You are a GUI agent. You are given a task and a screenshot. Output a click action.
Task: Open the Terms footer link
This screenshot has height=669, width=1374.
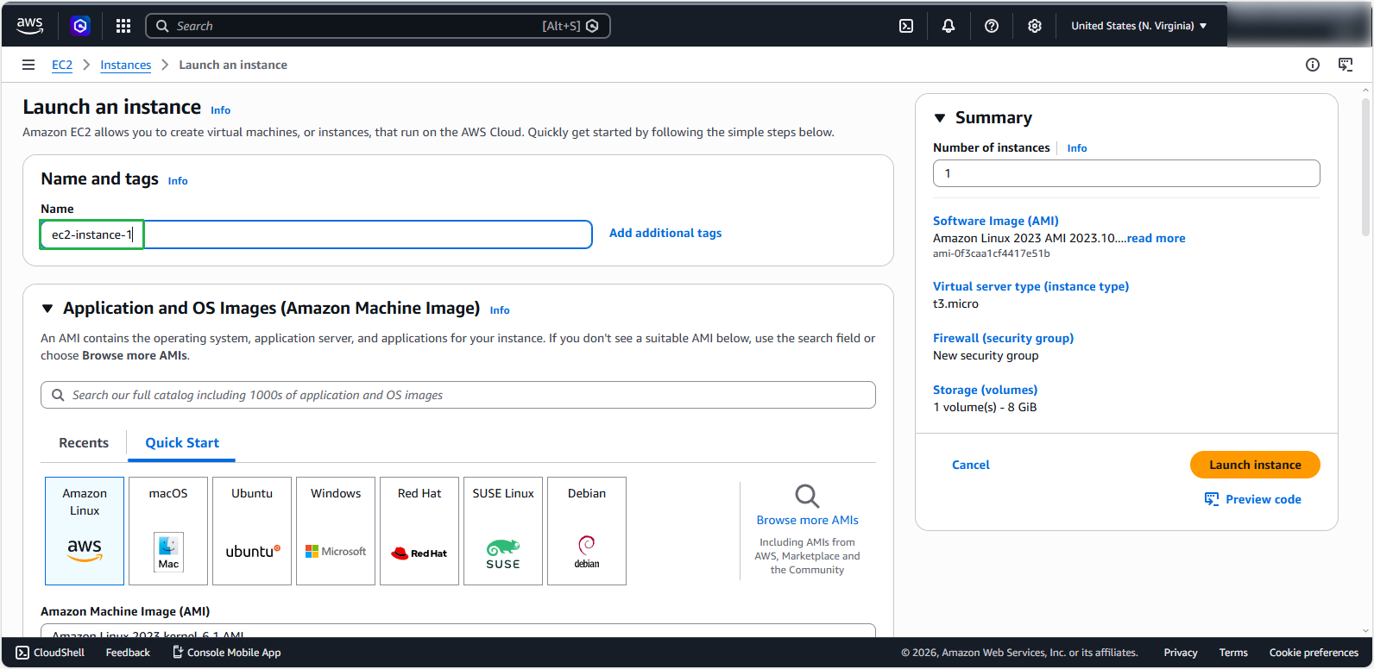pyautogui.click(x=1233, y=653)
